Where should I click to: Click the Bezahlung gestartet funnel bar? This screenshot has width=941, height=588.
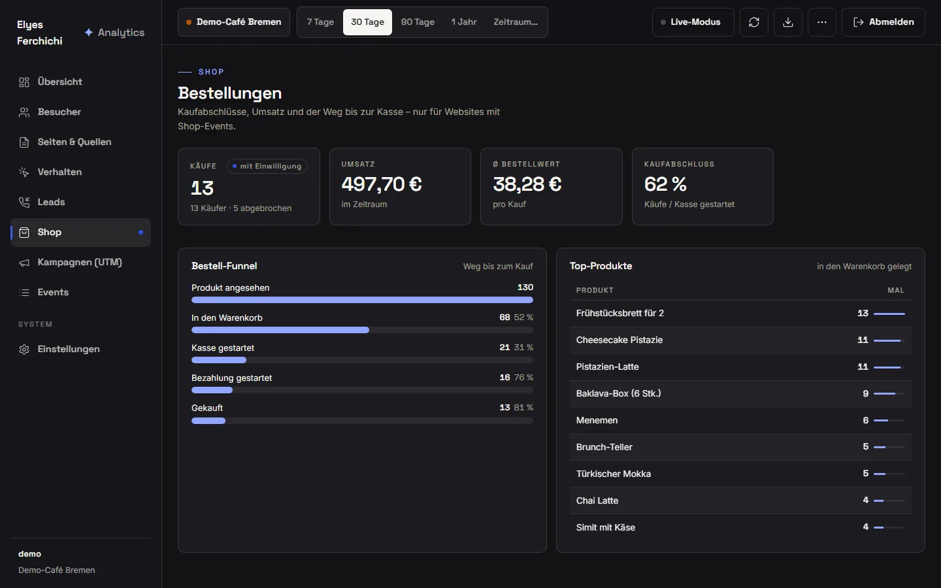(362, 391)
